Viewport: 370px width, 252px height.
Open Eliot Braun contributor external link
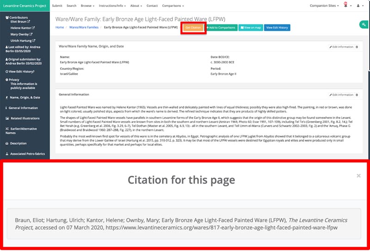[x=28, y=21]
